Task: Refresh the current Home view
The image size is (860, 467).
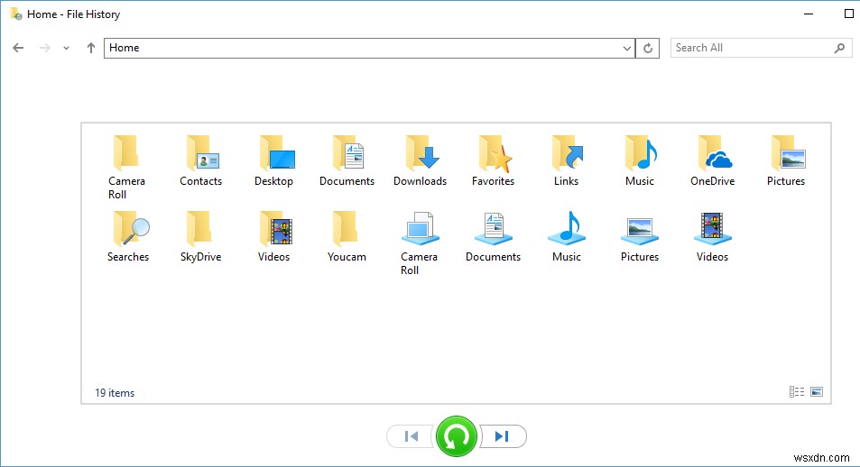Action: pos(648,49)
